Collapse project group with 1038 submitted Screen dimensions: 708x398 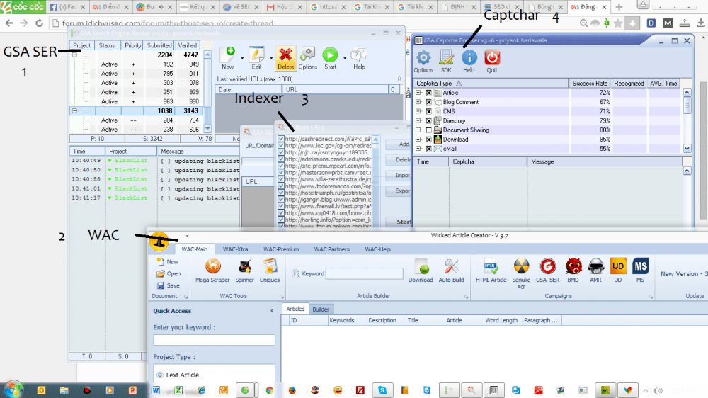coord(74,110)
